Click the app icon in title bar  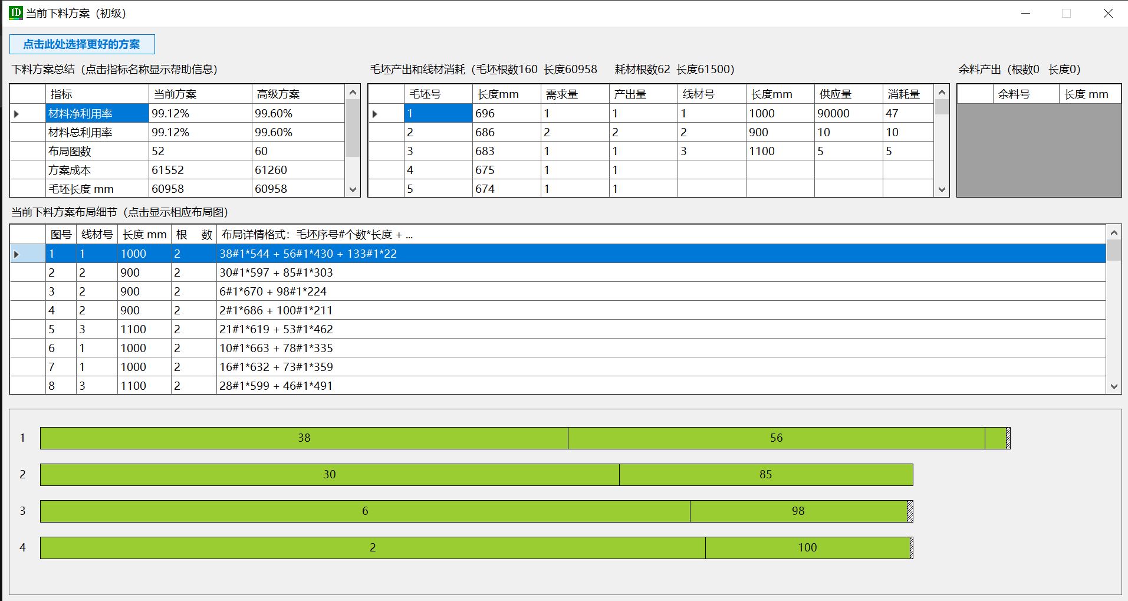[x=16, y=13]
